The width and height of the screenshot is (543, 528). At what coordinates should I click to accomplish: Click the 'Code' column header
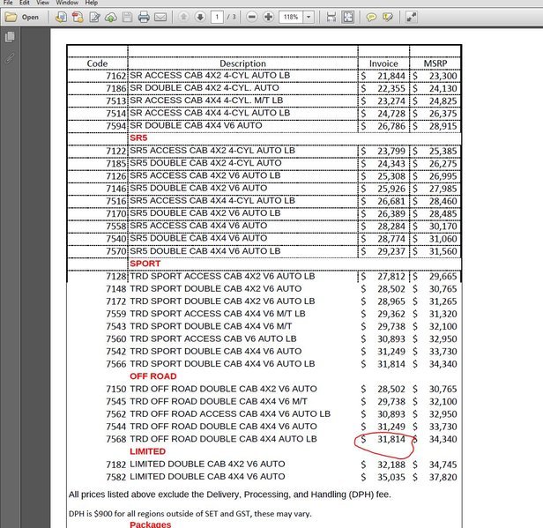pyautogui.click(x=97, y=63)
